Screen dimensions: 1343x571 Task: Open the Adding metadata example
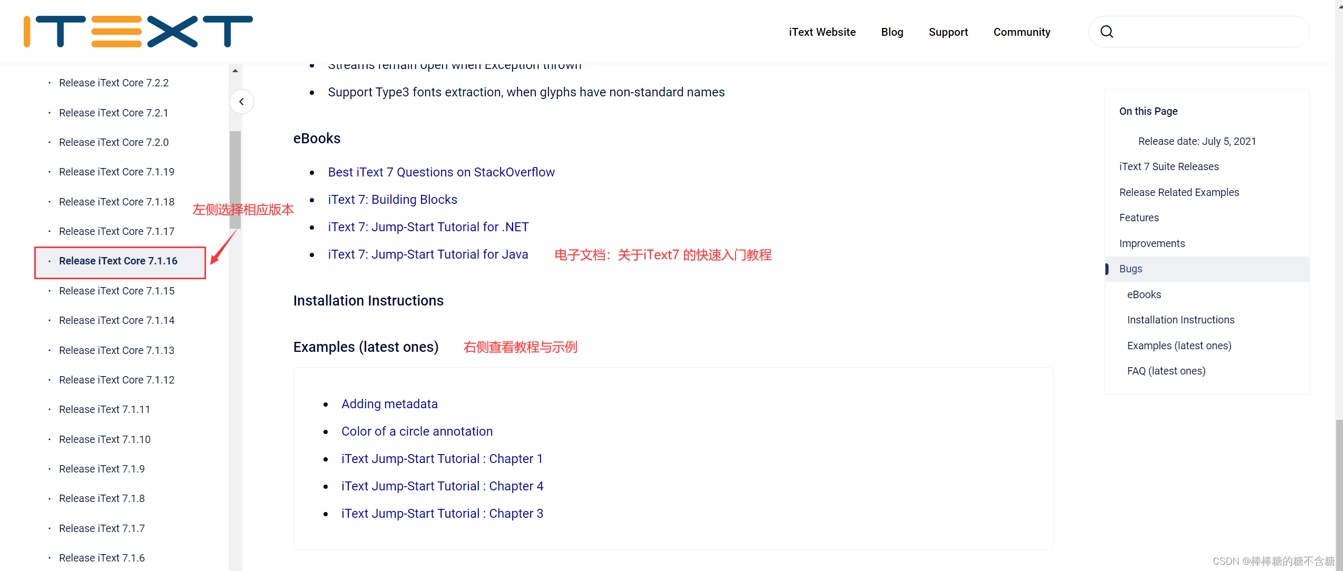click(389, 404)
